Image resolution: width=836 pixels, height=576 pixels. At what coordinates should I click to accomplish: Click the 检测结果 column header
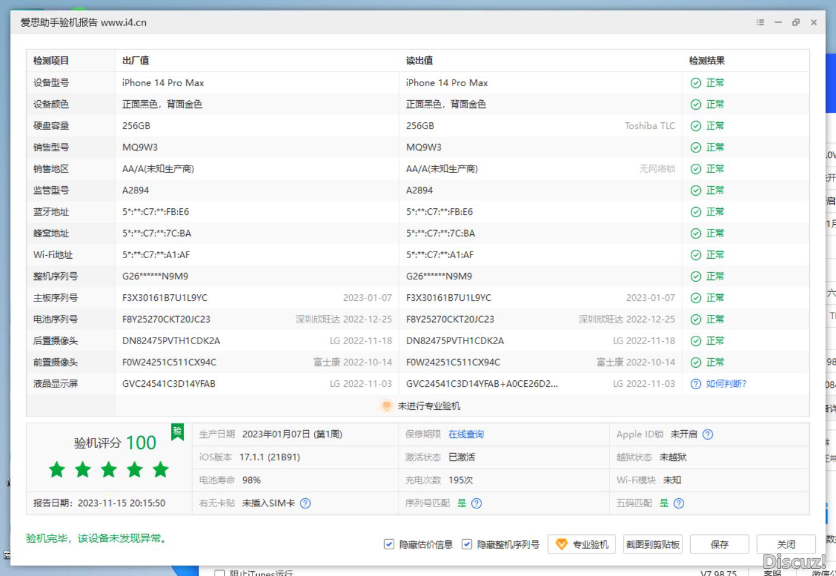pos(707,61)
